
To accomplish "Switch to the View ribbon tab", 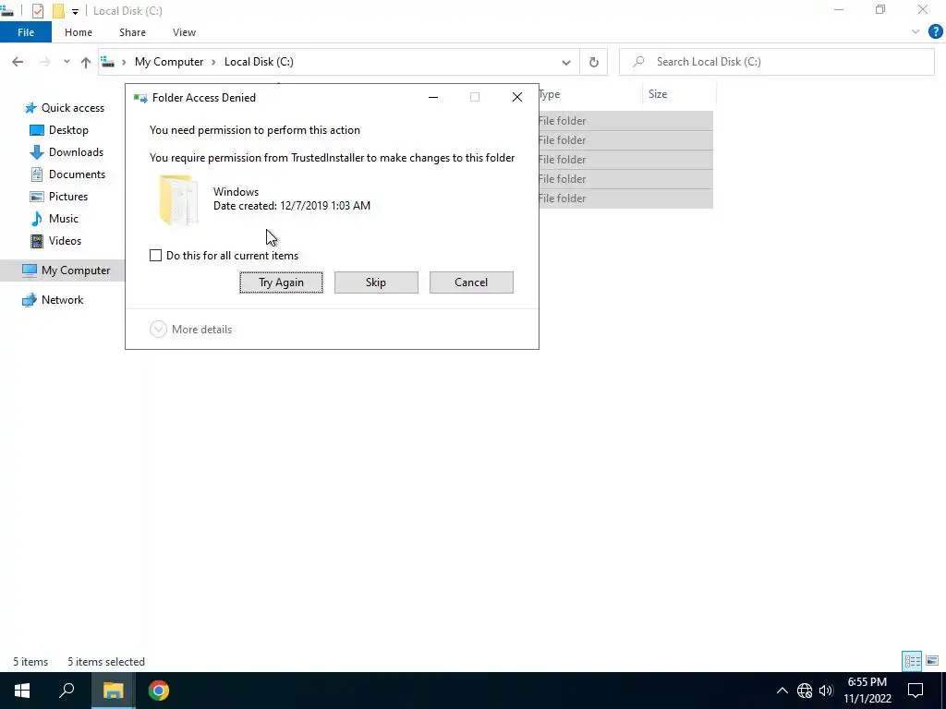I will pos(184,32).
